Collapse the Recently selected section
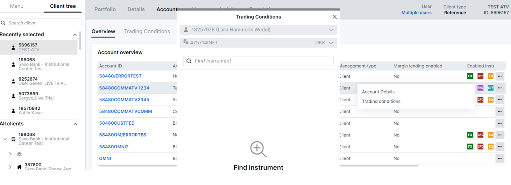 (x=75, y=35)
